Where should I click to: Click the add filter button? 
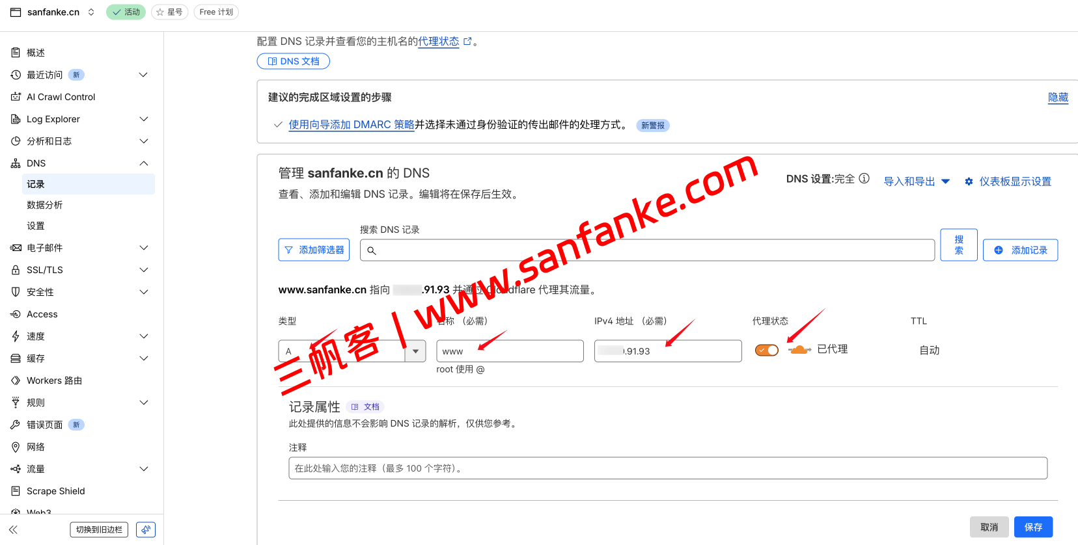click(314, 250)
